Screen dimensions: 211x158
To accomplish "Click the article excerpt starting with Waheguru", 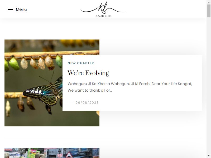I will (x=130, y=87).
